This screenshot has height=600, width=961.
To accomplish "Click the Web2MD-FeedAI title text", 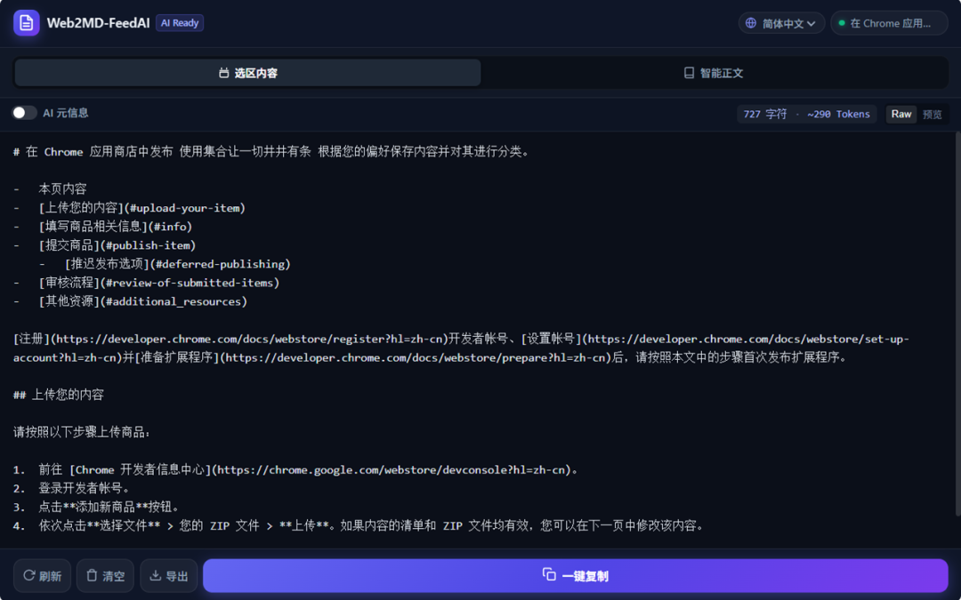I will tap(98, 23).
